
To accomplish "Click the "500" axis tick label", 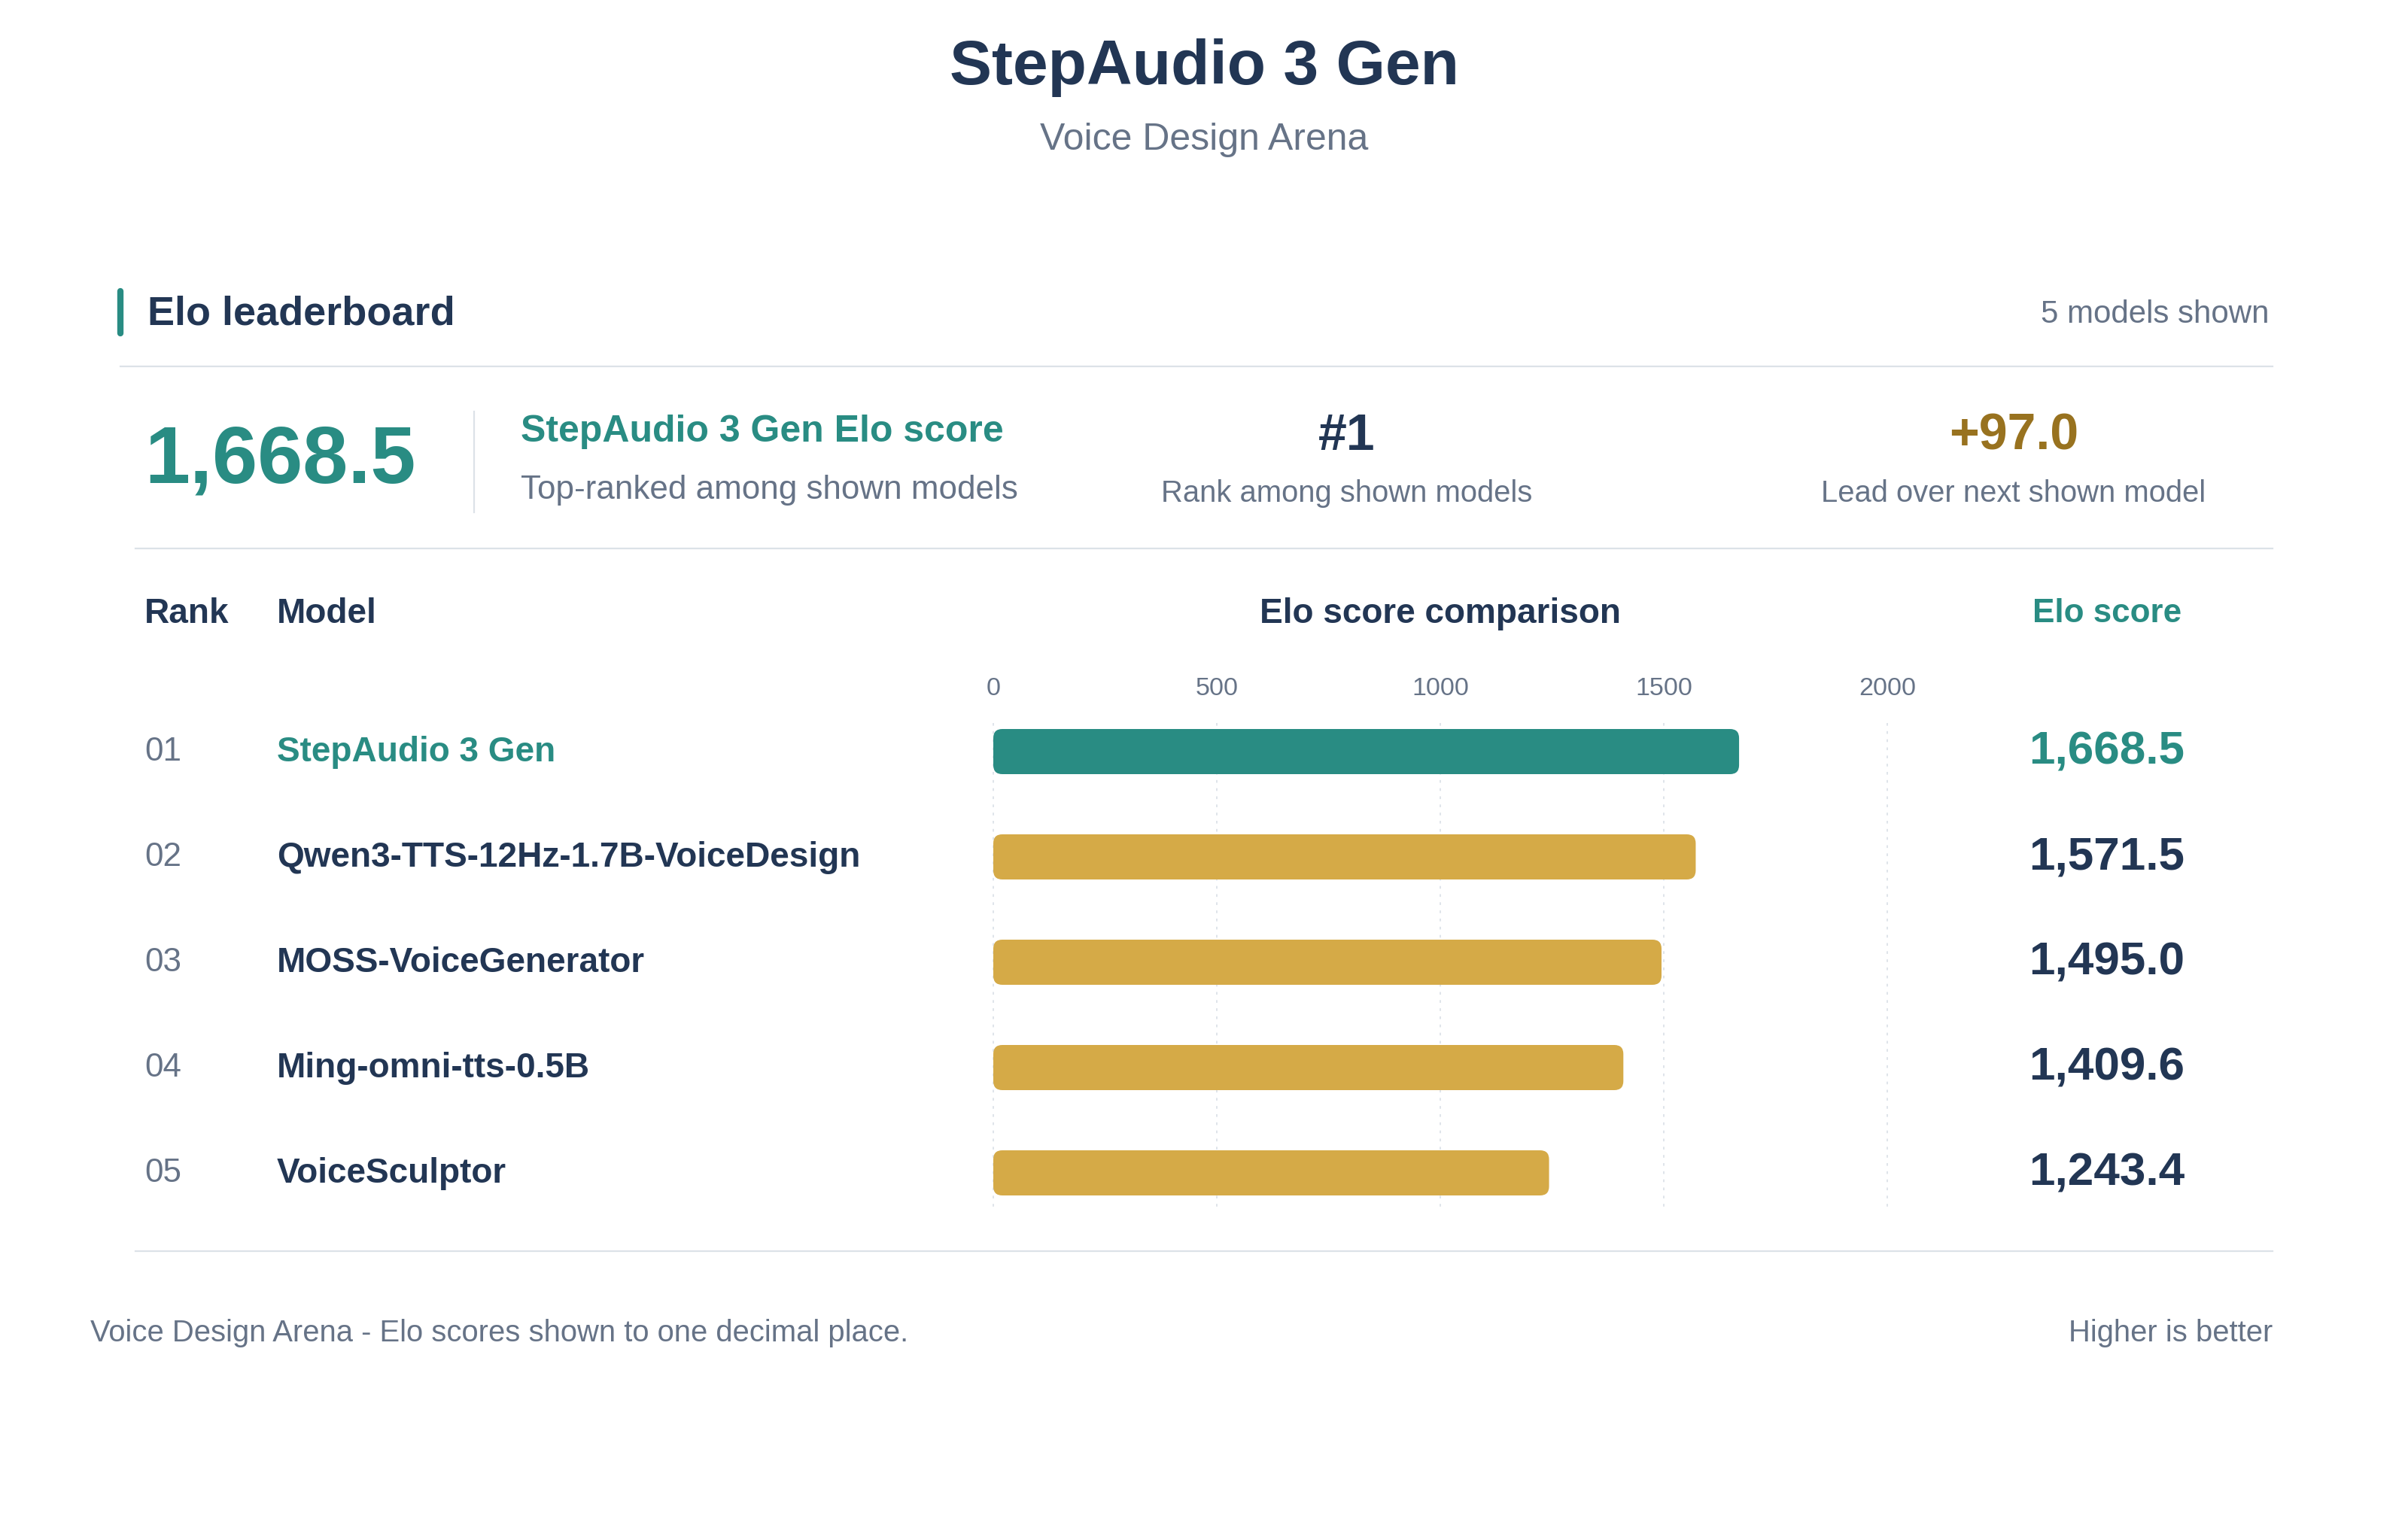I will pyautogui.click(x=1216, y=687).
